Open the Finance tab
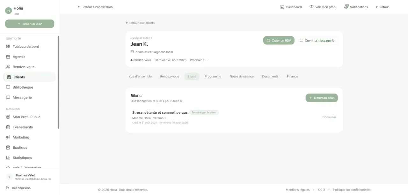 click(x=293, y=76)
